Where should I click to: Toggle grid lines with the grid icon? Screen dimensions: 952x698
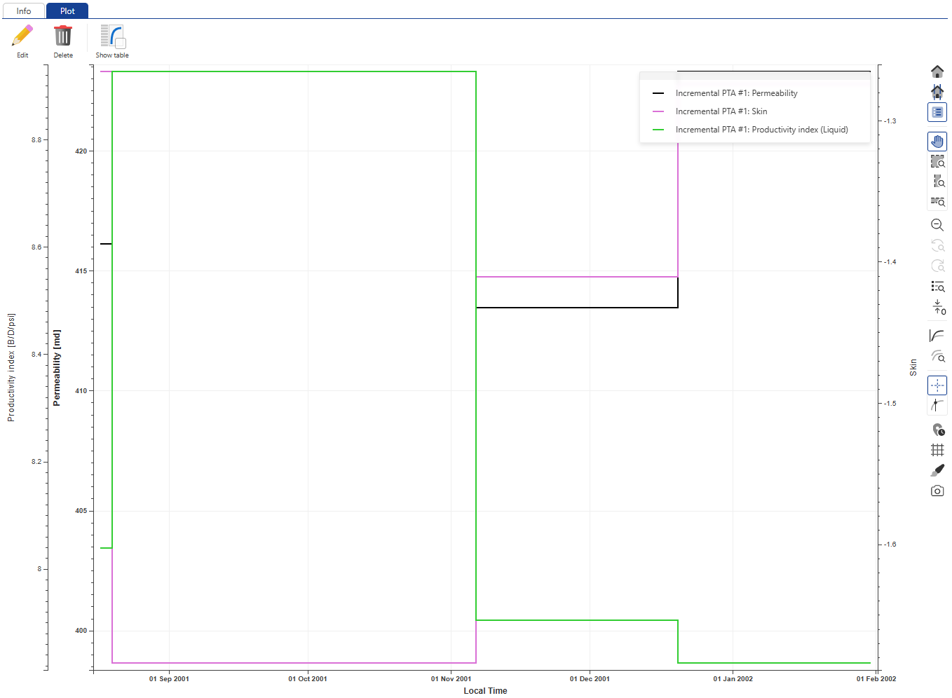tap(937, 450)
